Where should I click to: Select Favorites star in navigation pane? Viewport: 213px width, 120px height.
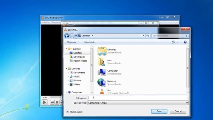click(69, 49)
